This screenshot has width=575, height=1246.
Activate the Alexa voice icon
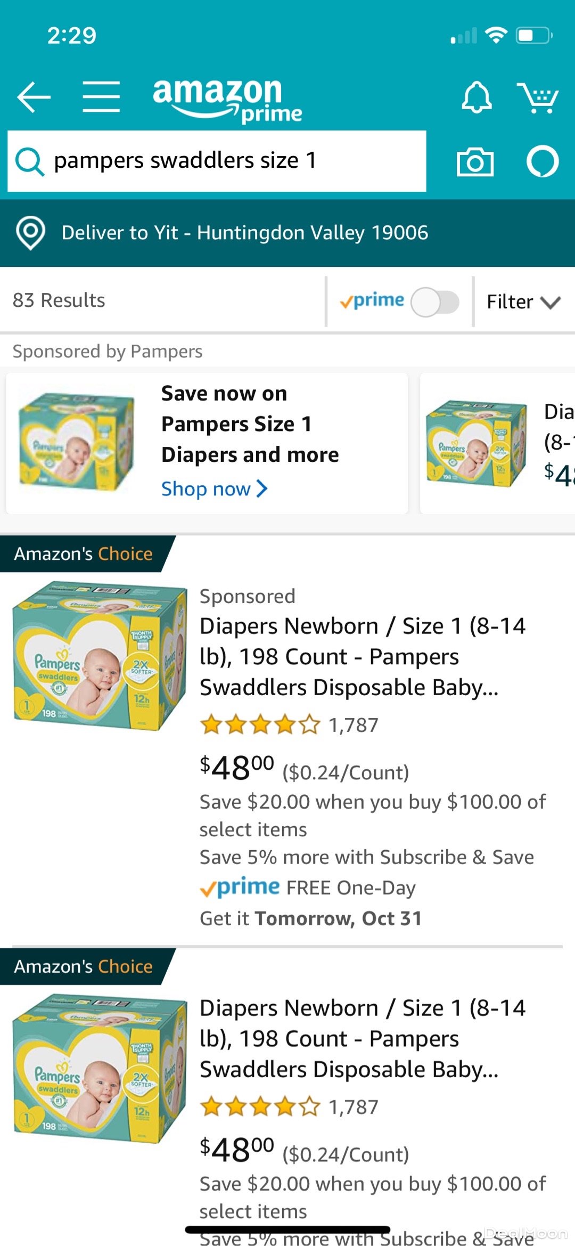pyautogui.click(x=543, y=161)
